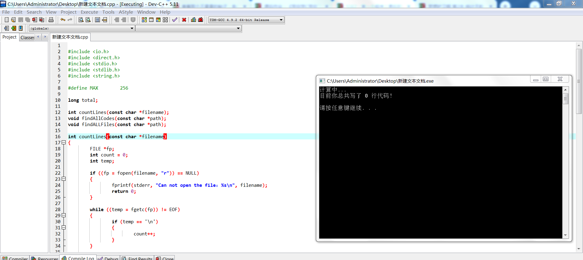Click the Delete profiling information icon
This screenshot has height=260, width=583.
click(x=201, y=20)
